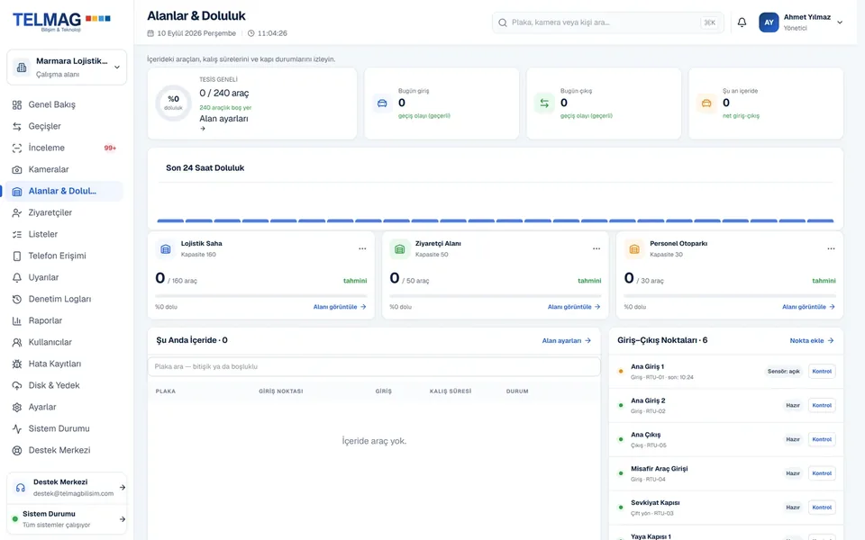
Task: Open the Ziyaretçi Alanı three-dot menu
Action: (596, 248)
